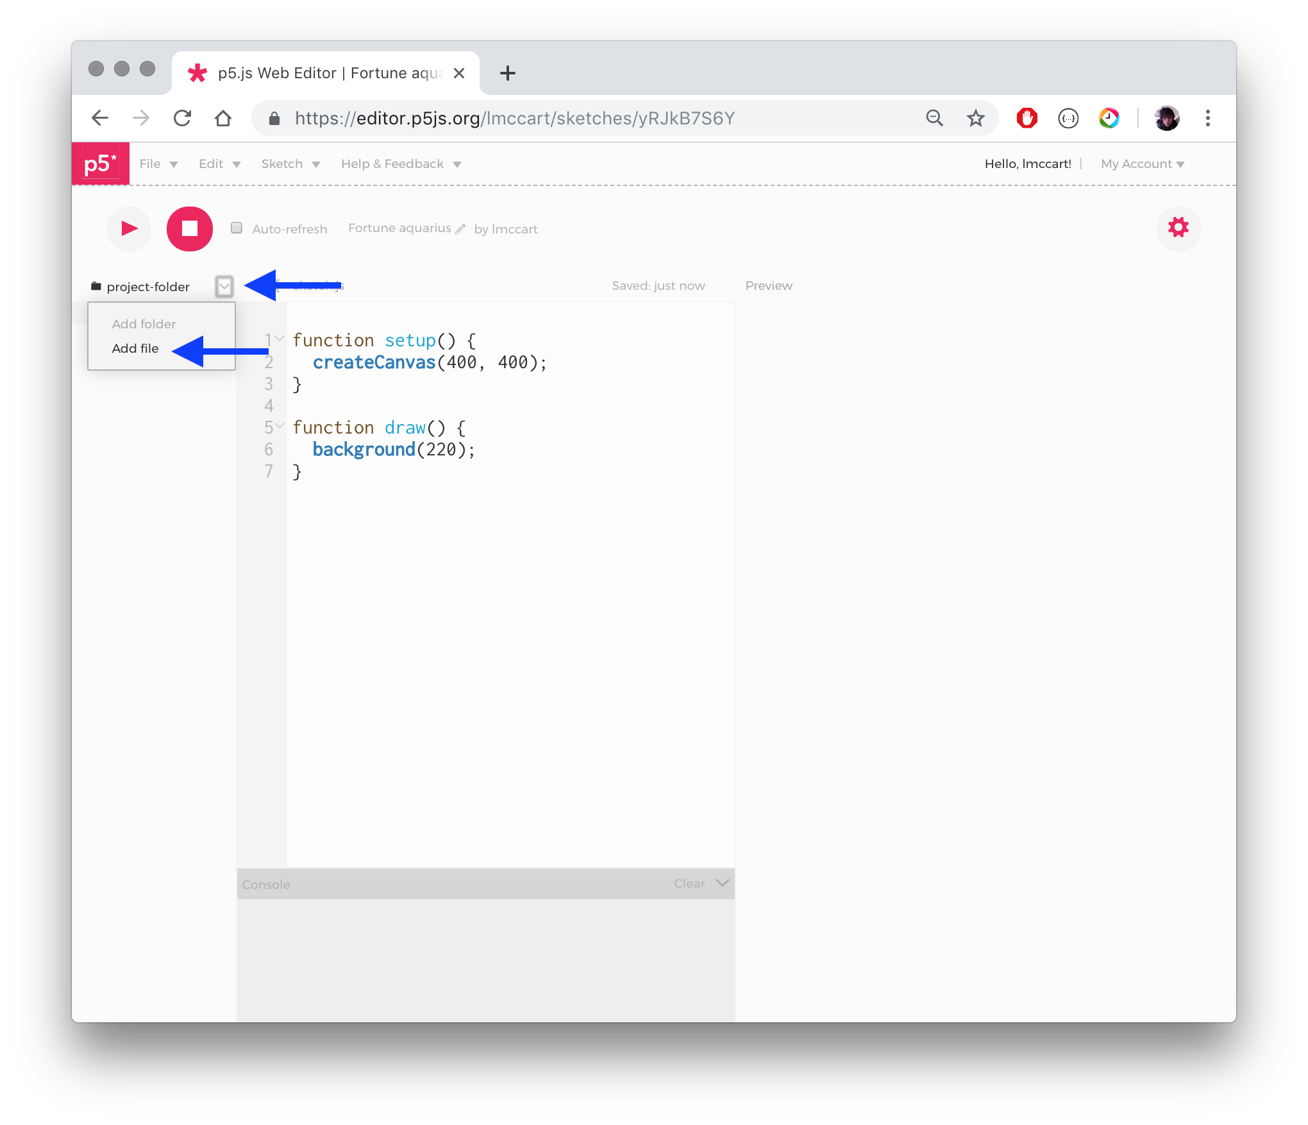This screenshot has width=1308, height=1125.
Task: Go back using the browser back arrow
Action: pyautogui.click(x=100, y=118)
